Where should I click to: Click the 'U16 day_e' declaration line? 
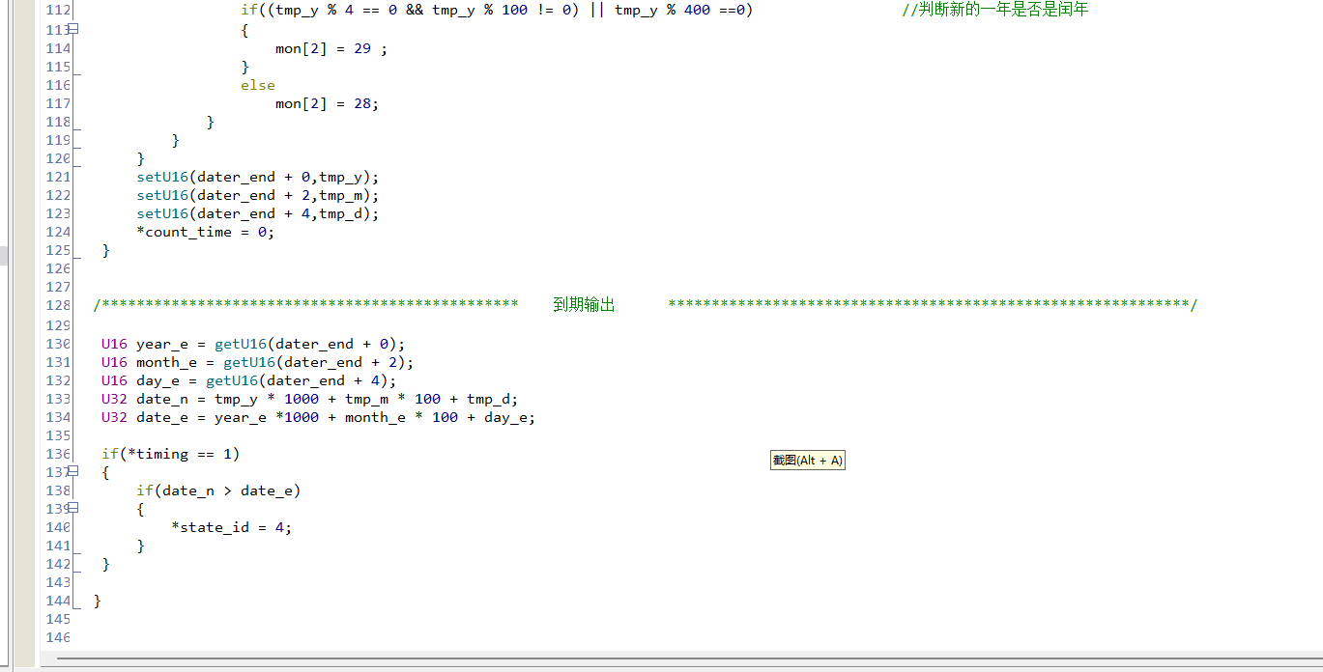coord(248,380)
